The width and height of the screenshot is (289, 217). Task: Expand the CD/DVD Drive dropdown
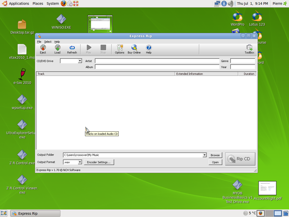pyautogui.click(x=80, y=61)
